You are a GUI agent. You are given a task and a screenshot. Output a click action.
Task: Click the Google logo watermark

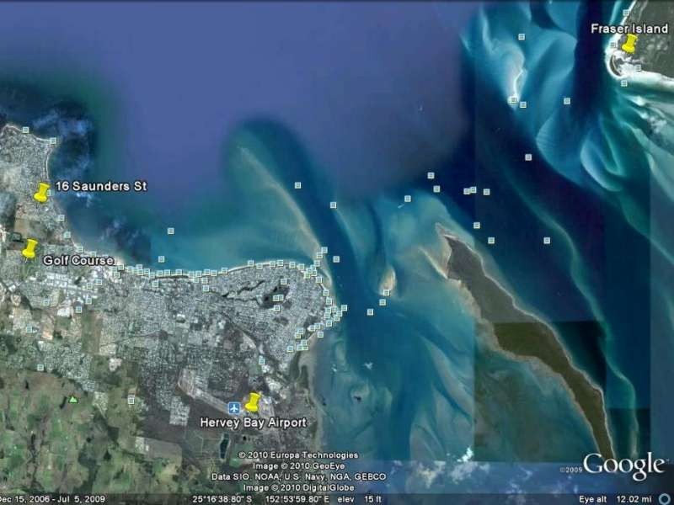(623, 465)
